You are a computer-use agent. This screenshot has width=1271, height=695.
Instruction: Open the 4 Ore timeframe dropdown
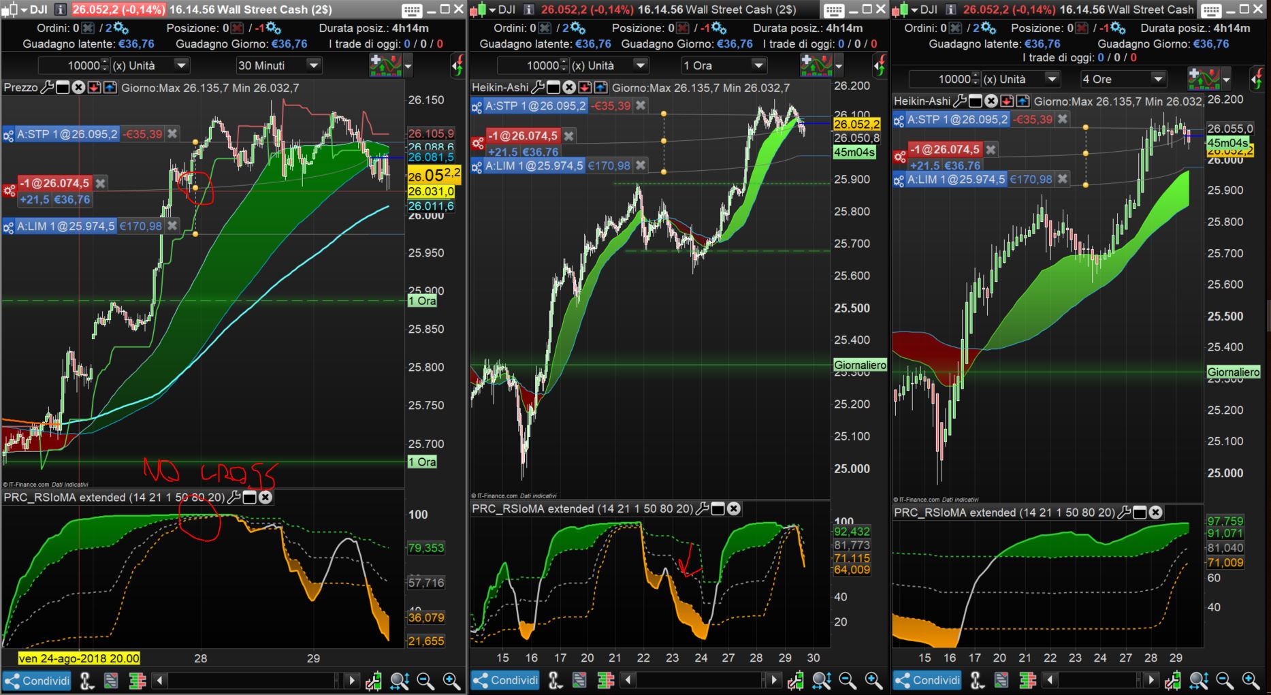(x=1123, y=79)
